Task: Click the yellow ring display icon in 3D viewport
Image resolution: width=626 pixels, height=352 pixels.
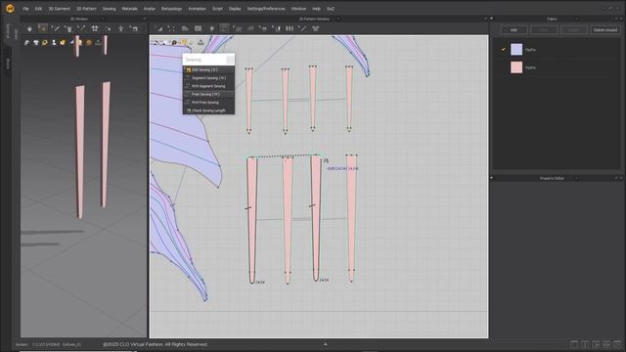Action: coord(45,42)
